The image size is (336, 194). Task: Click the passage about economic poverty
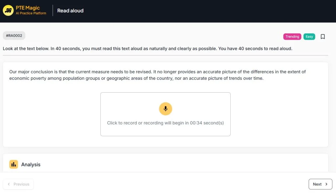[x=157, y=75]
